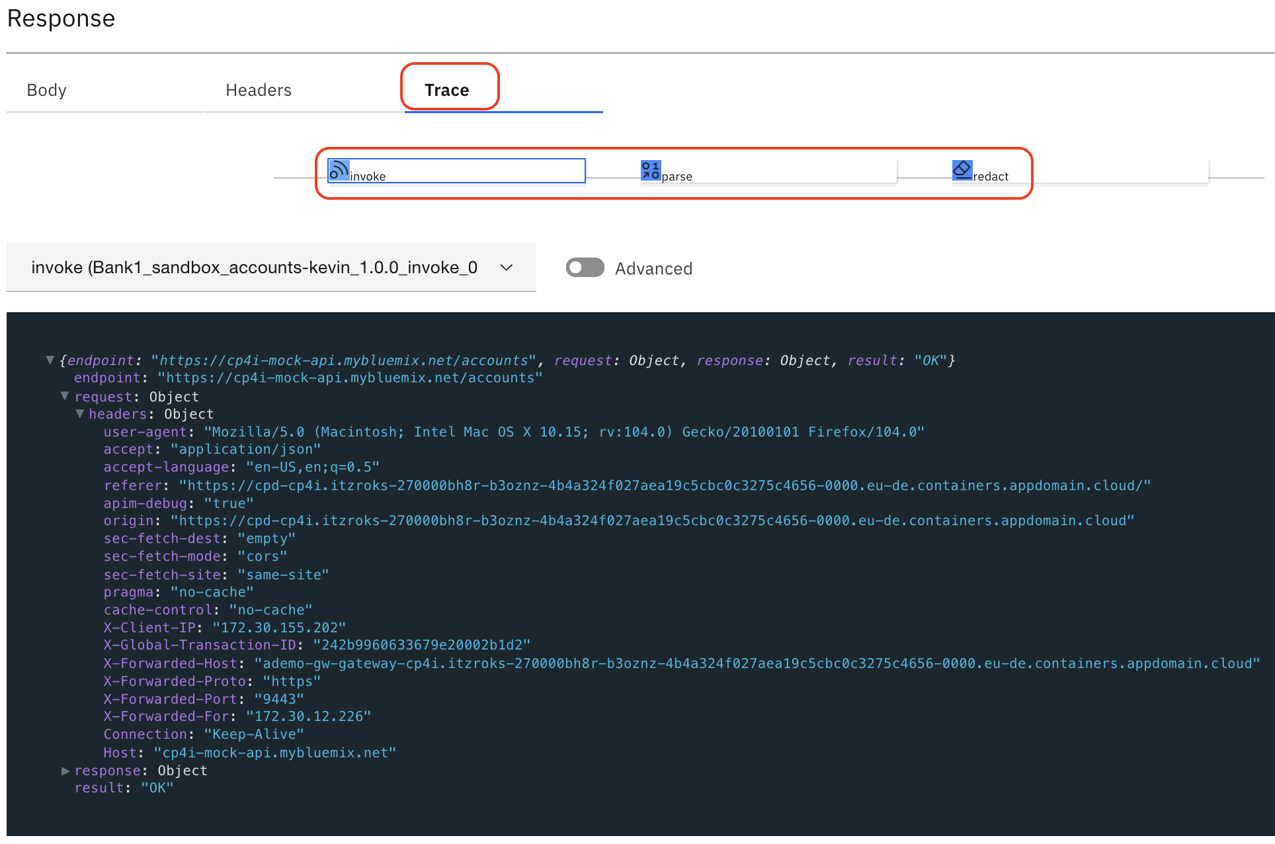Expand the response Object entry
This screenshot has height=844, width=1275.
click(x=65, y=770)
